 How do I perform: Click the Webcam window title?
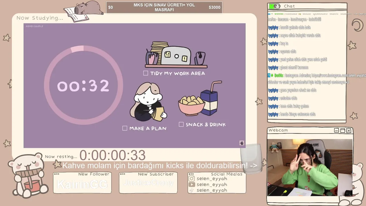(278, 130)
